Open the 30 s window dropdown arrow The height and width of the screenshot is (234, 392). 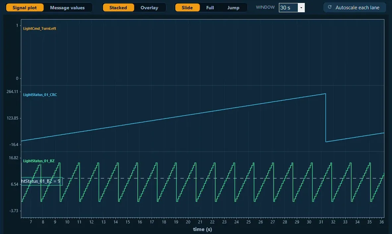pos(301,8)
